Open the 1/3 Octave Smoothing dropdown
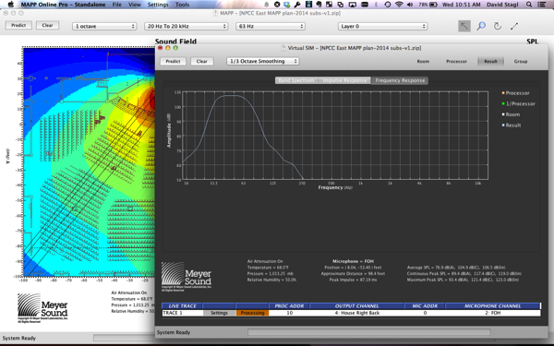 coord(263,61)
